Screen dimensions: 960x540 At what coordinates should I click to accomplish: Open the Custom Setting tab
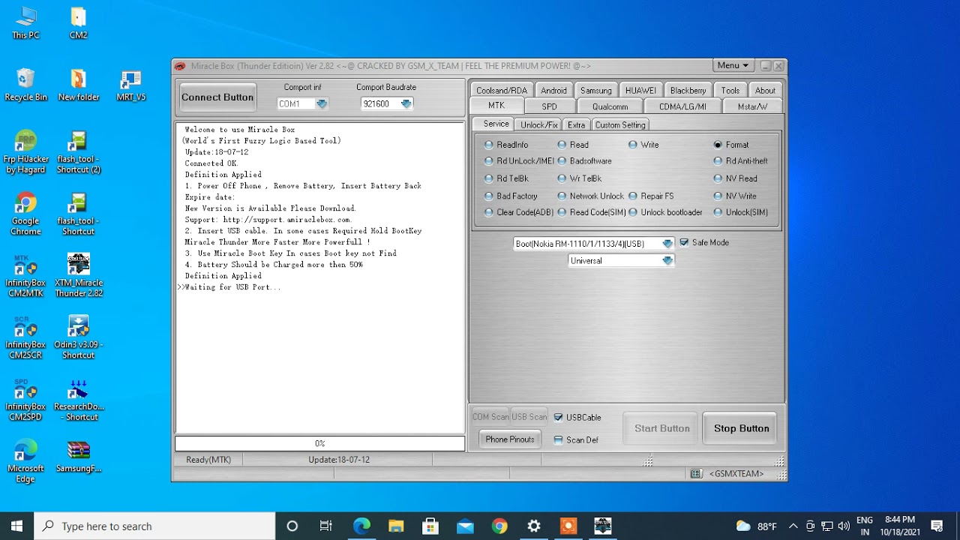click(x=620, y=124)
